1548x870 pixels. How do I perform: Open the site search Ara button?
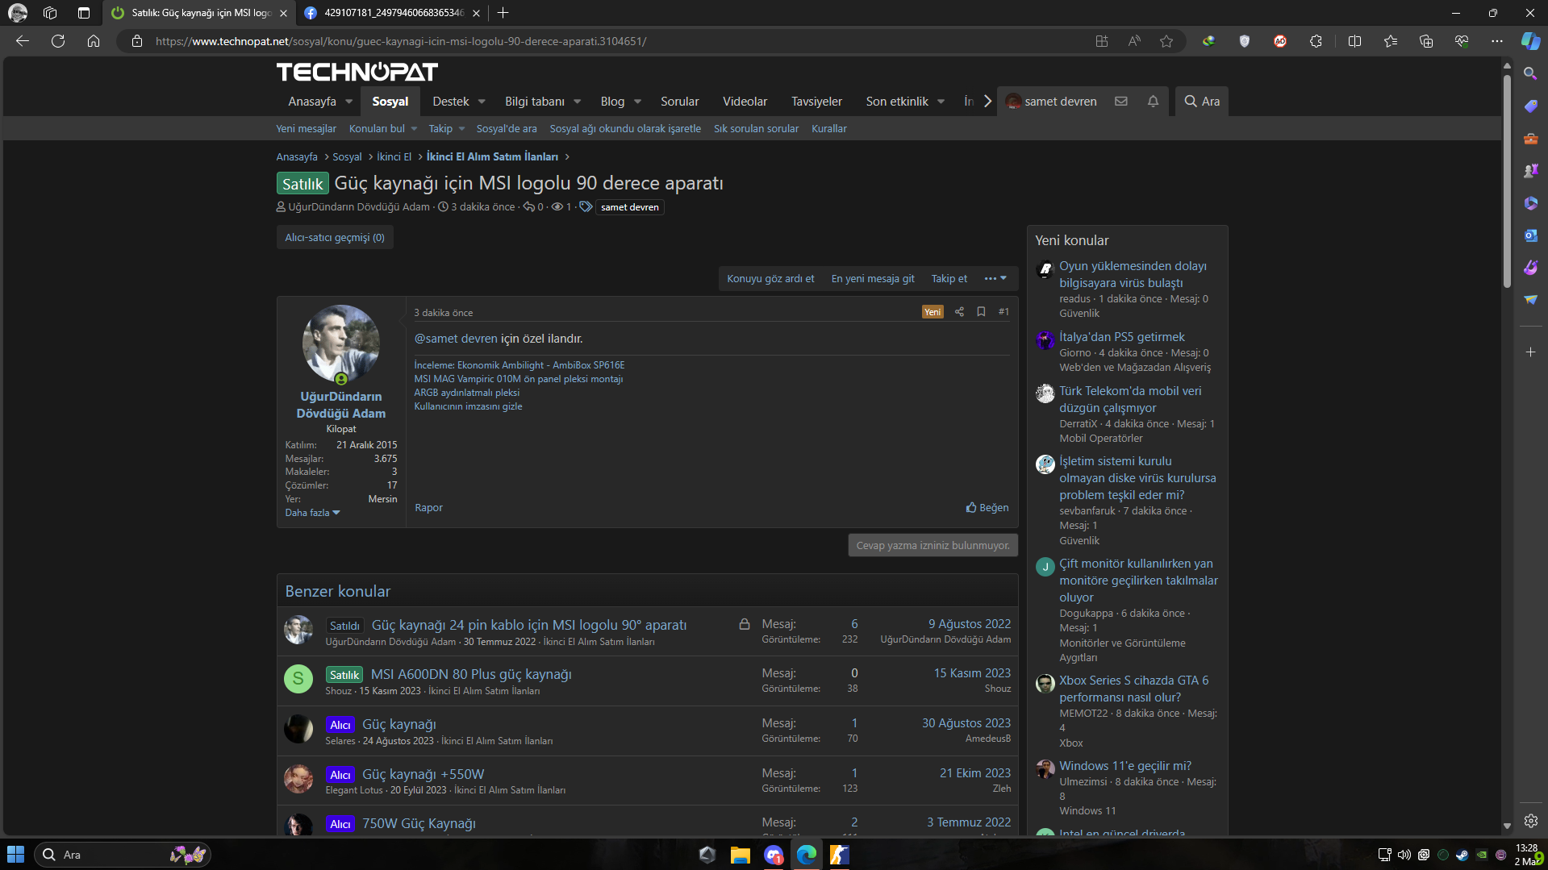tap(1201, 102)
